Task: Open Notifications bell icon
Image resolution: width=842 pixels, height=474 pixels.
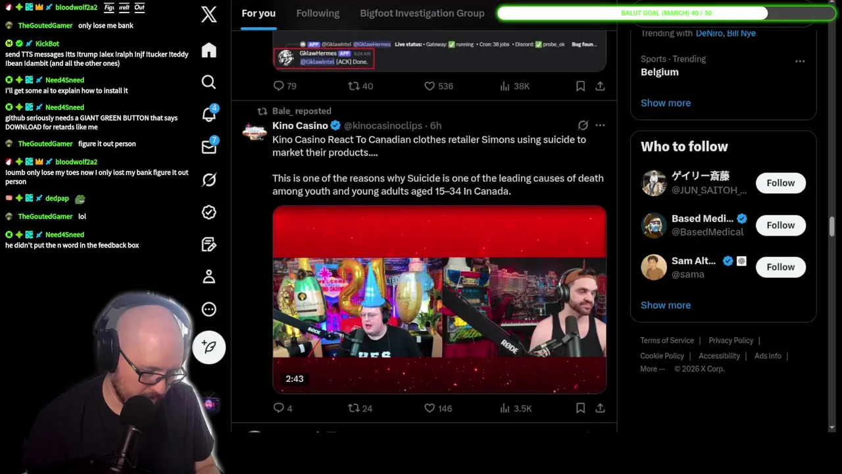Action: tap(209, 114)
